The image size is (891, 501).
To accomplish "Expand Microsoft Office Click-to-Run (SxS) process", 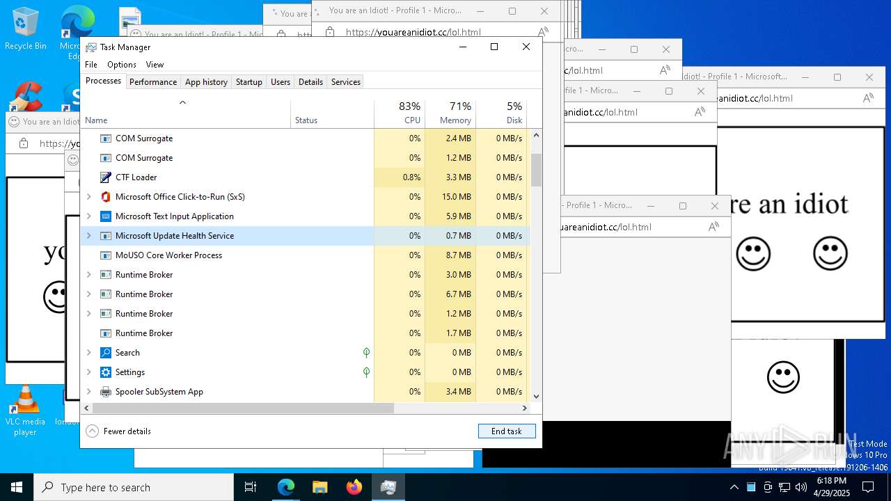I will point(88,197).
